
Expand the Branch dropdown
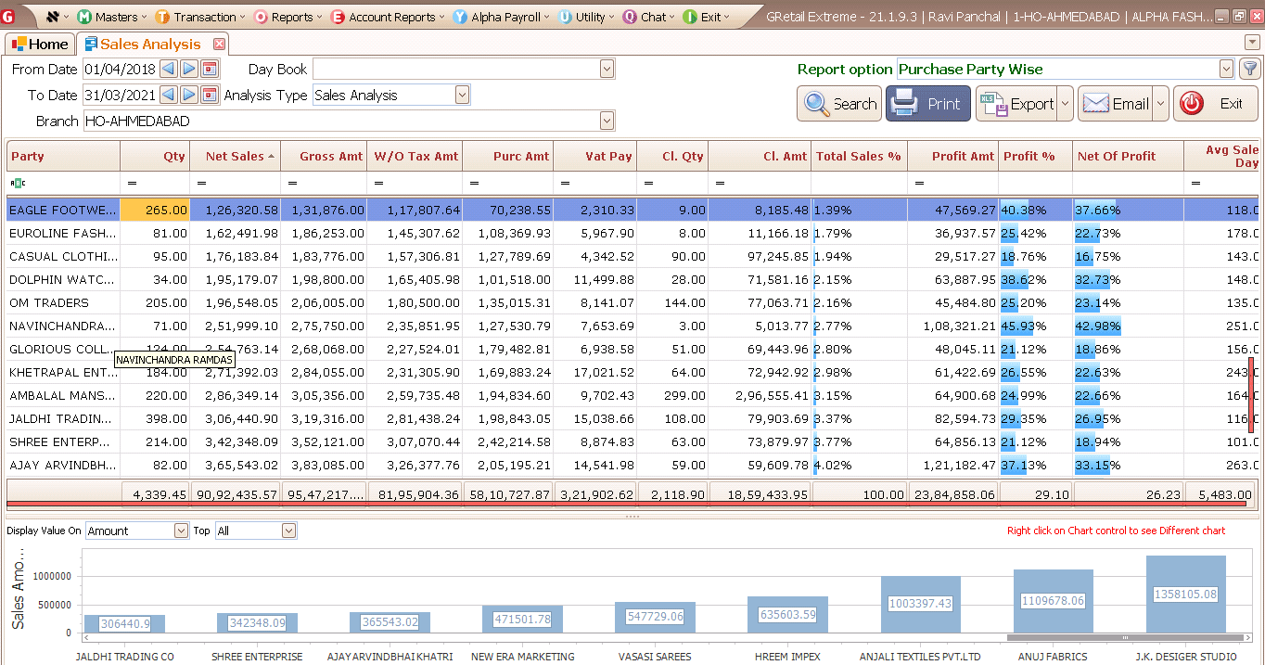[x=607, y=121]
